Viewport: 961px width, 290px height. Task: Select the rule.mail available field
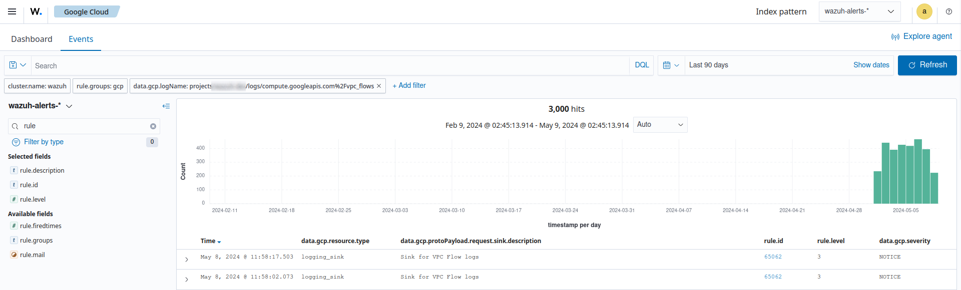33,255
